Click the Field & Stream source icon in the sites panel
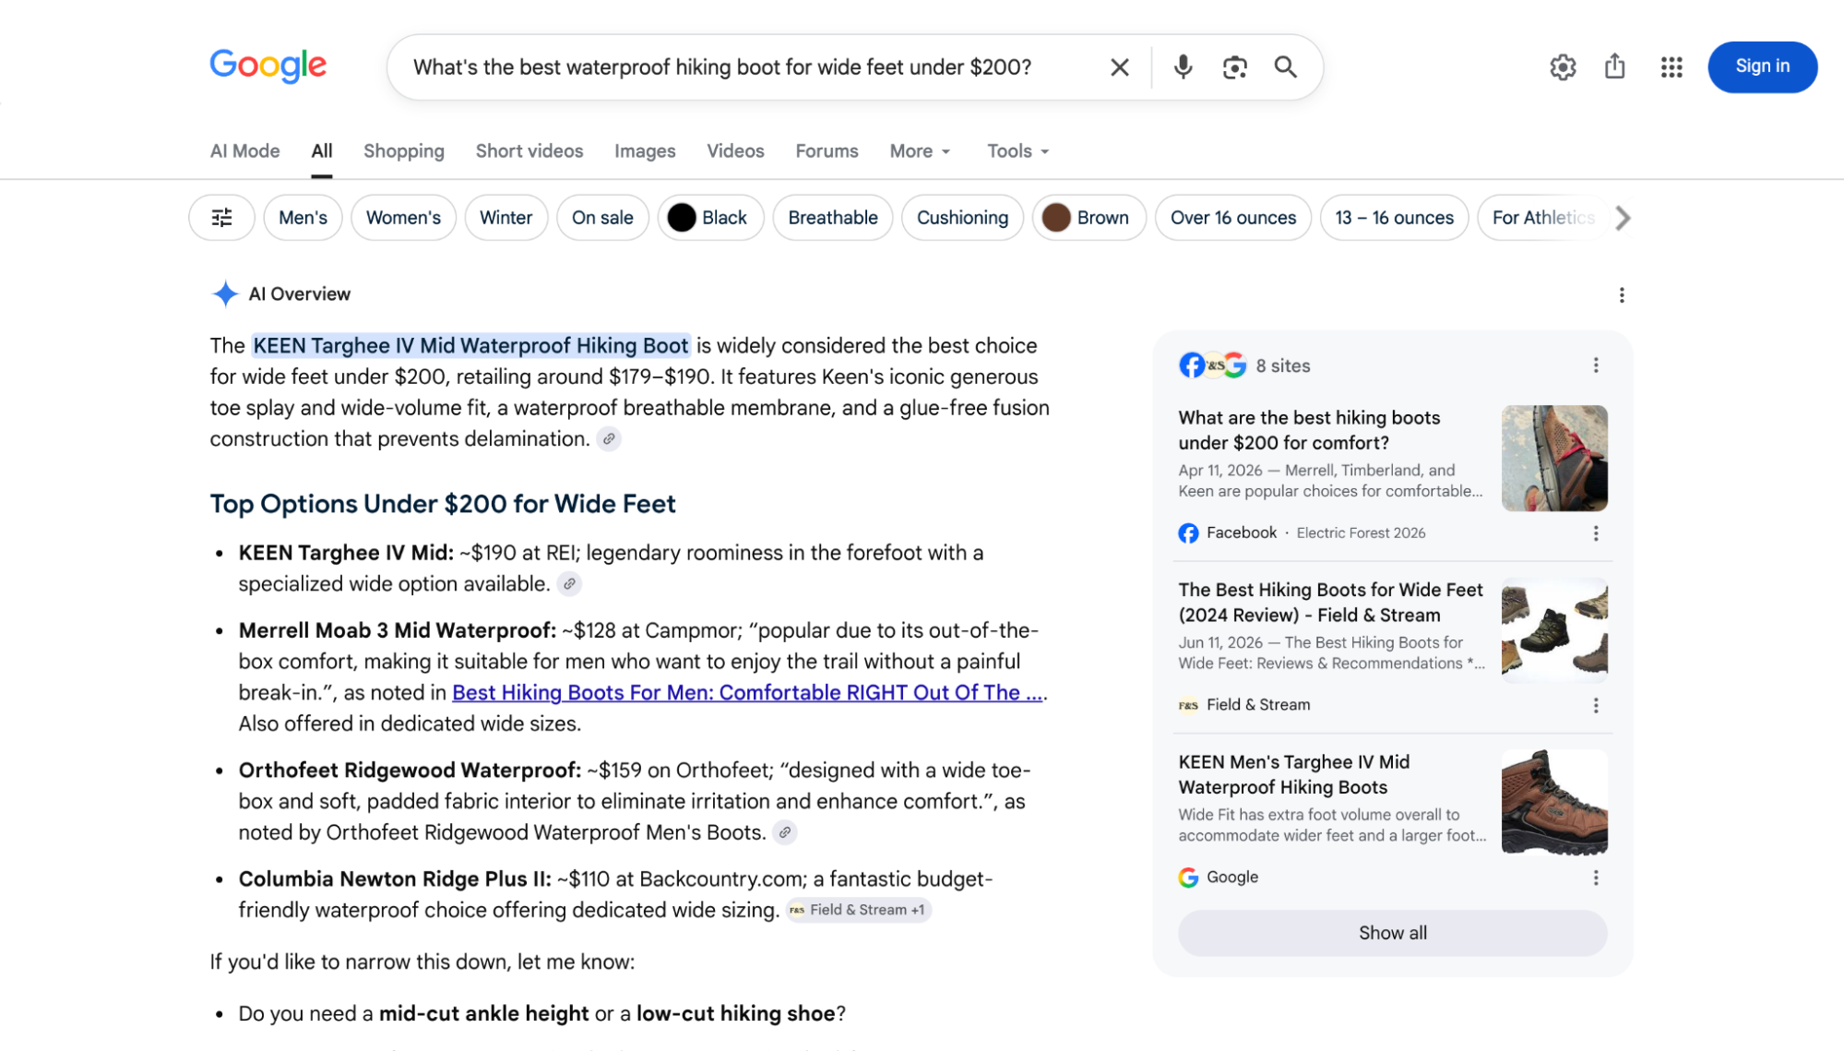The width and height of the screenshot is (1844, 1052). point(1188,705)
